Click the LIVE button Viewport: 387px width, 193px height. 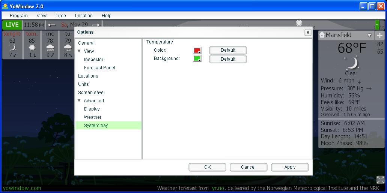coord(12,25)
